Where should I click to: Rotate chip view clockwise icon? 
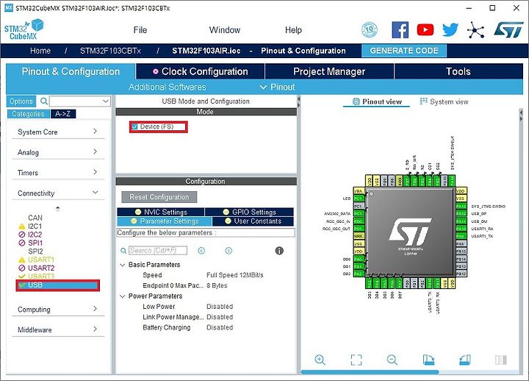[x=428, y=360]
